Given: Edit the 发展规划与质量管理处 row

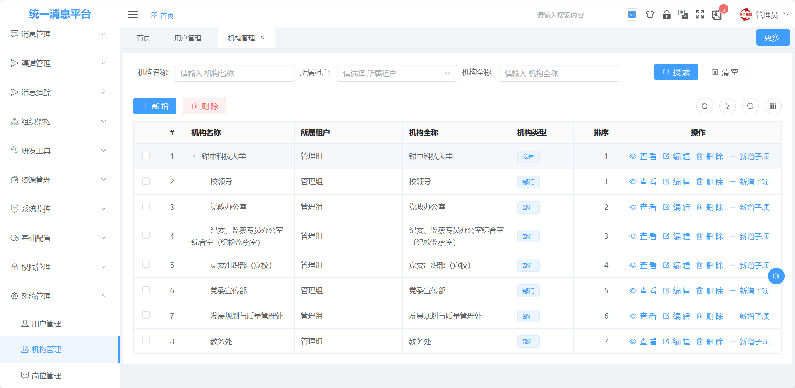Looking at the screenshot, I should coord(676,316).
